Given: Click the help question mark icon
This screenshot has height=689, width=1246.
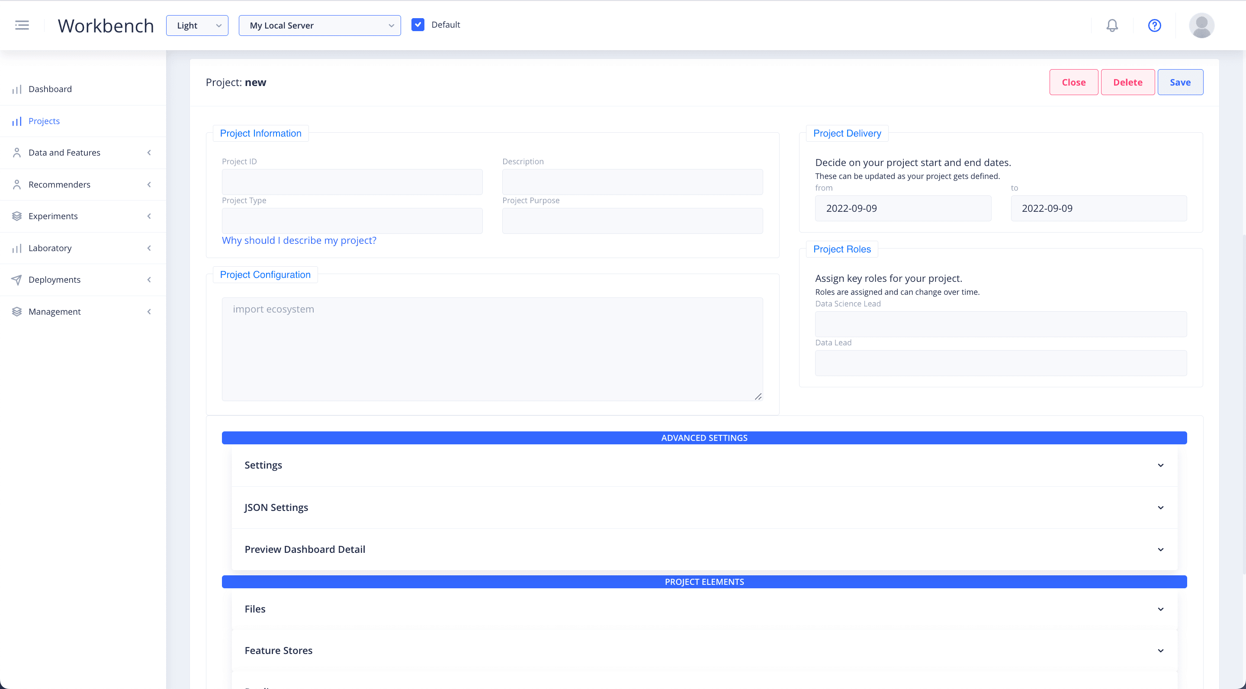Looking at the screenshot, I should coord(1155,25).
